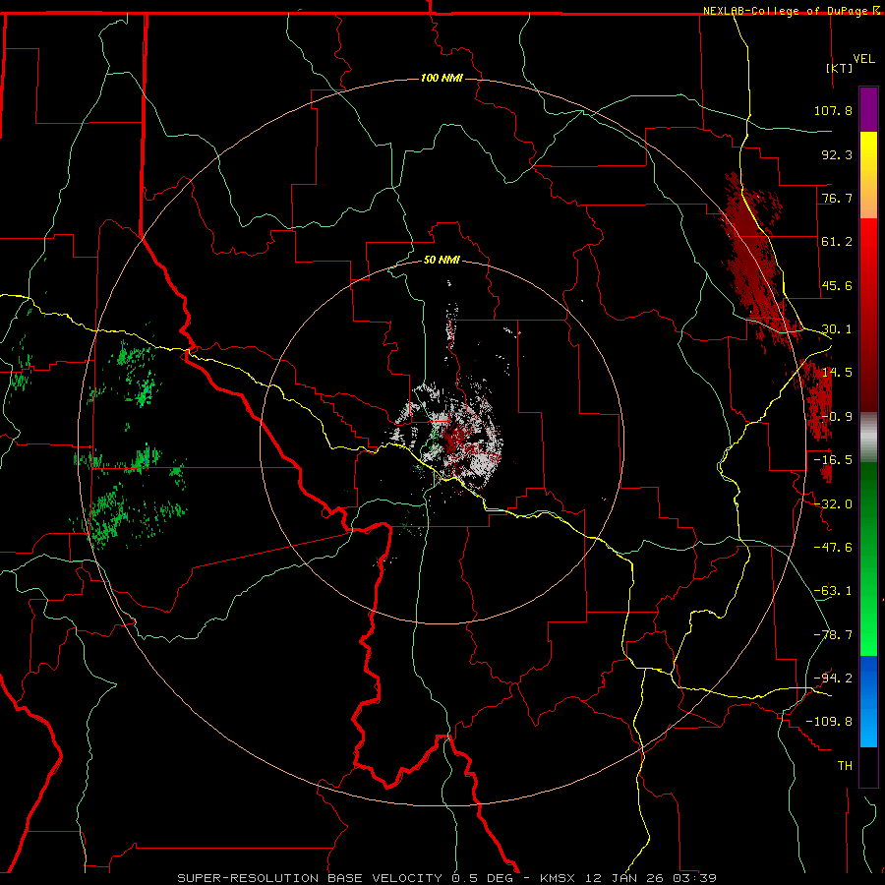Click the Super-Resolution Base Velocity caption at bottom
The width and height of the screenshot is (885, 885).
tap(446, 878)
